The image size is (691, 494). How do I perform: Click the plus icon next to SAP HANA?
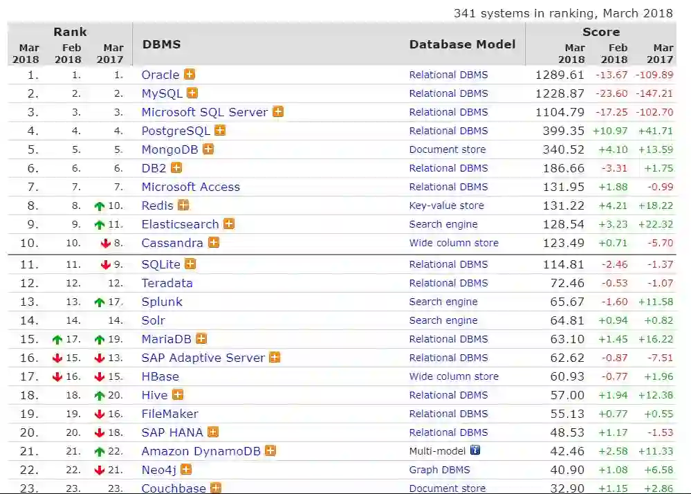click(x=213, y=432)
